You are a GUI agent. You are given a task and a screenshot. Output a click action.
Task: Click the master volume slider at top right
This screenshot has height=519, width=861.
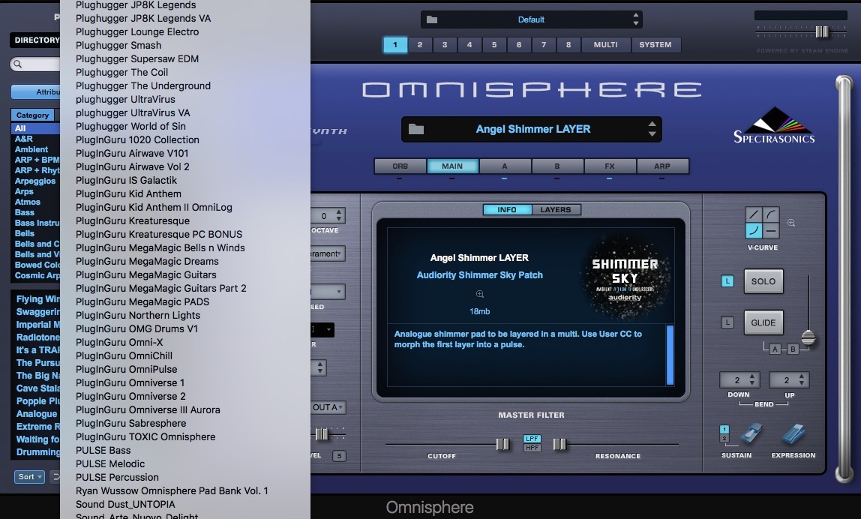pyautogui.click(x=822, y=31)
